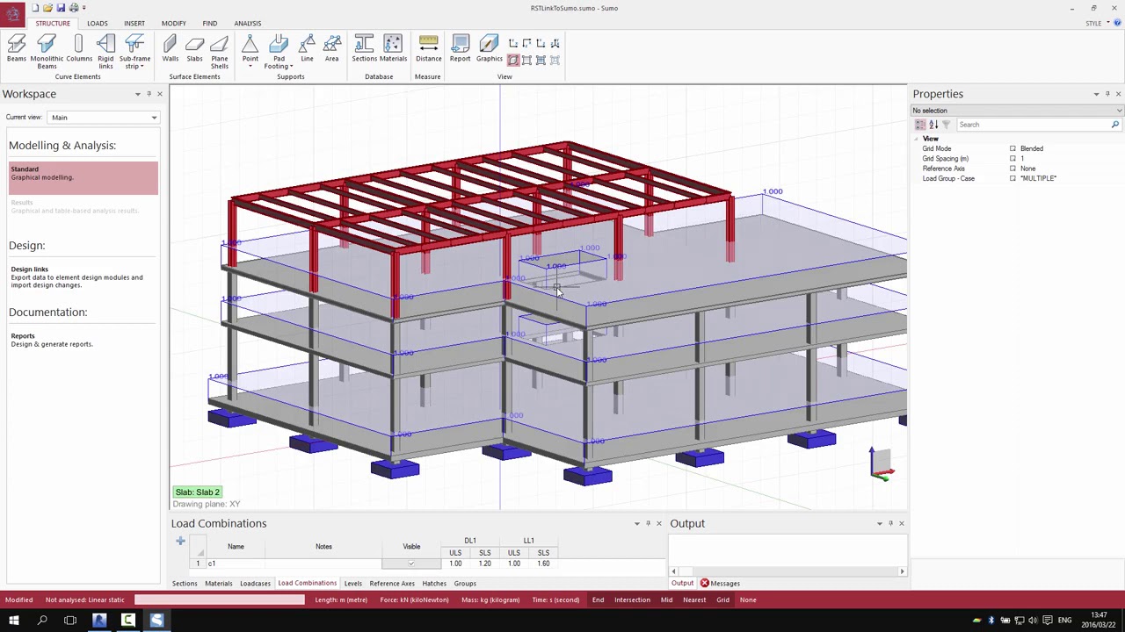Open the Messages output tab

719,584
